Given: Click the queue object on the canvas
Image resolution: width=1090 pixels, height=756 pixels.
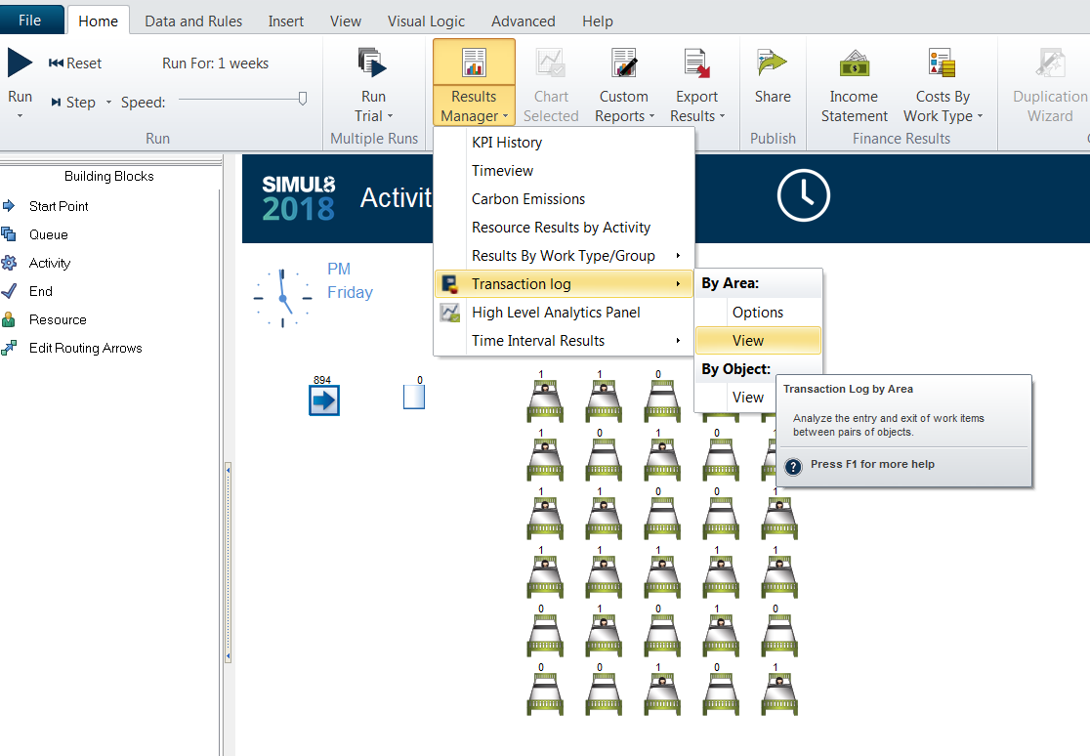Looking at the screenshot, I should pos(414,398).
